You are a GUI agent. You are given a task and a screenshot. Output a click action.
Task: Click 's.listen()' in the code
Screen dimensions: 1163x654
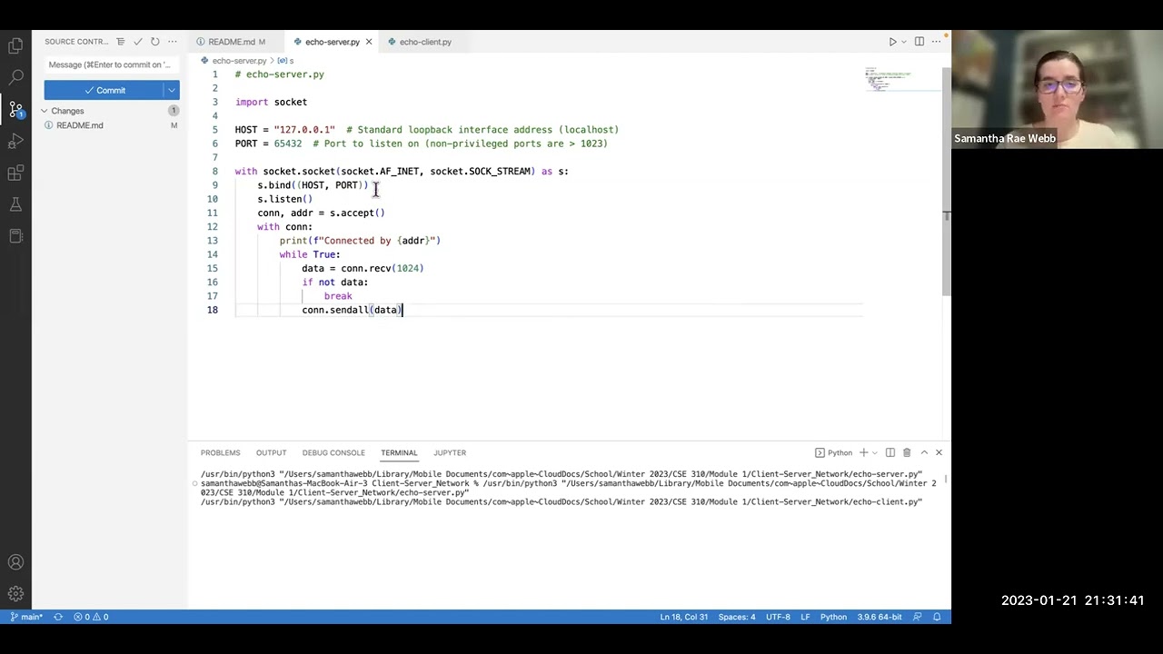tap(284, 199)
